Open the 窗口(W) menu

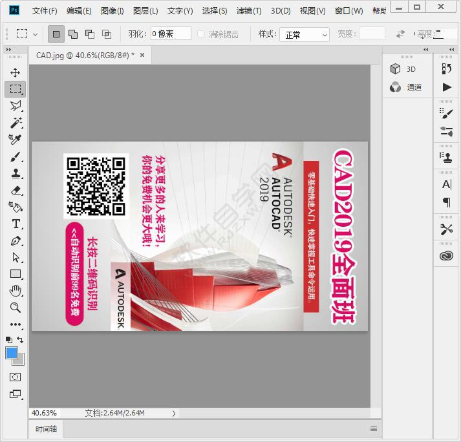[x=348, y=11]
